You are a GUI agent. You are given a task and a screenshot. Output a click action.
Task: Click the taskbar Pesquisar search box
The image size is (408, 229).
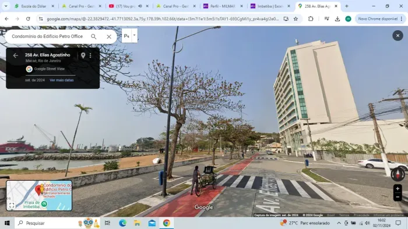click(57, 223)
